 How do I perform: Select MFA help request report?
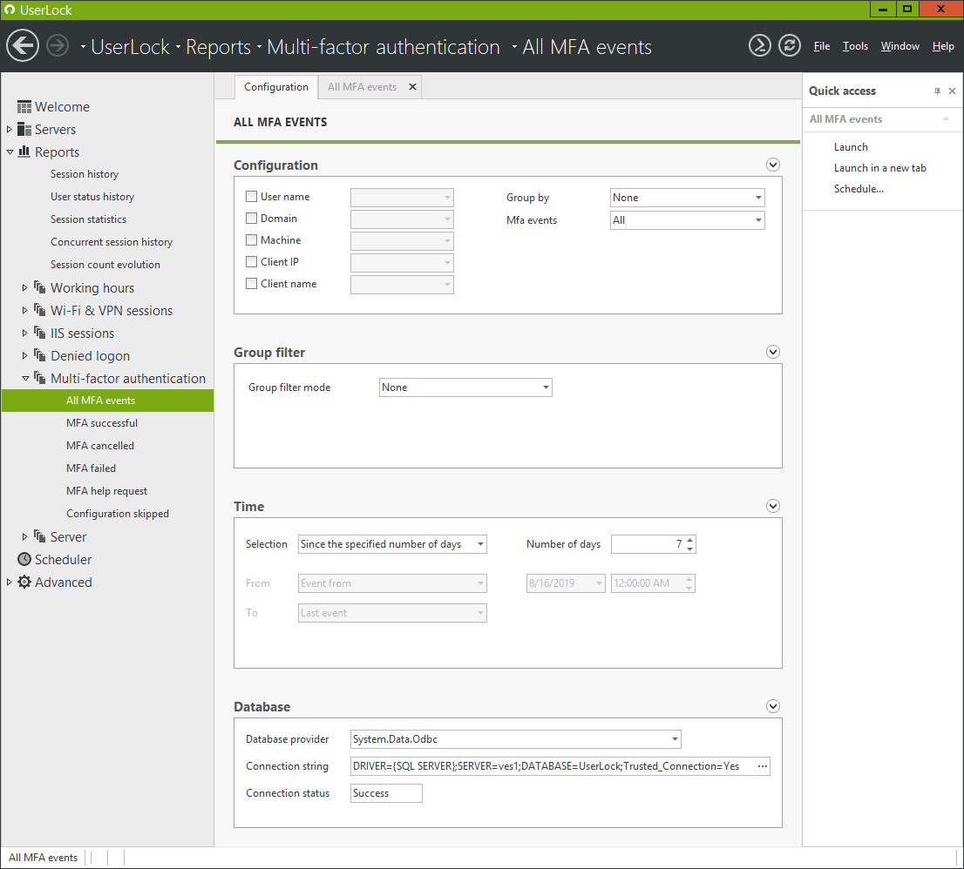[107, 491]
